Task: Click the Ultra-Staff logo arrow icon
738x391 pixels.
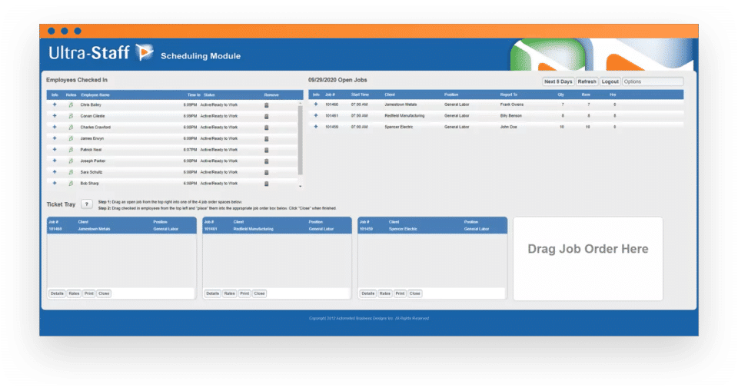Action: [144, 51]
